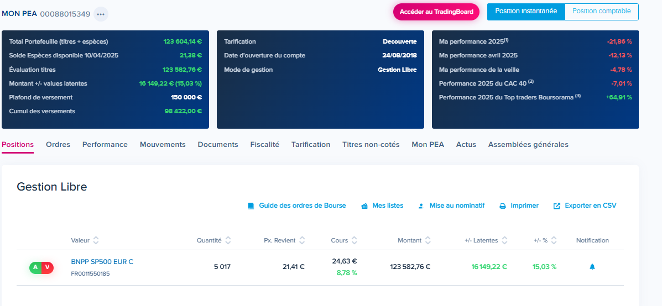Screen dimensions: 662x306
Task: Click previous day performance -4,78 %
Action: 621,70
